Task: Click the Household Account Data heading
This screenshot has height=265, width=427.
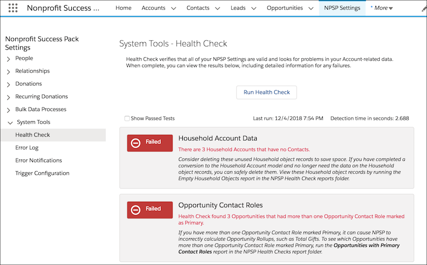Action: 218,138
